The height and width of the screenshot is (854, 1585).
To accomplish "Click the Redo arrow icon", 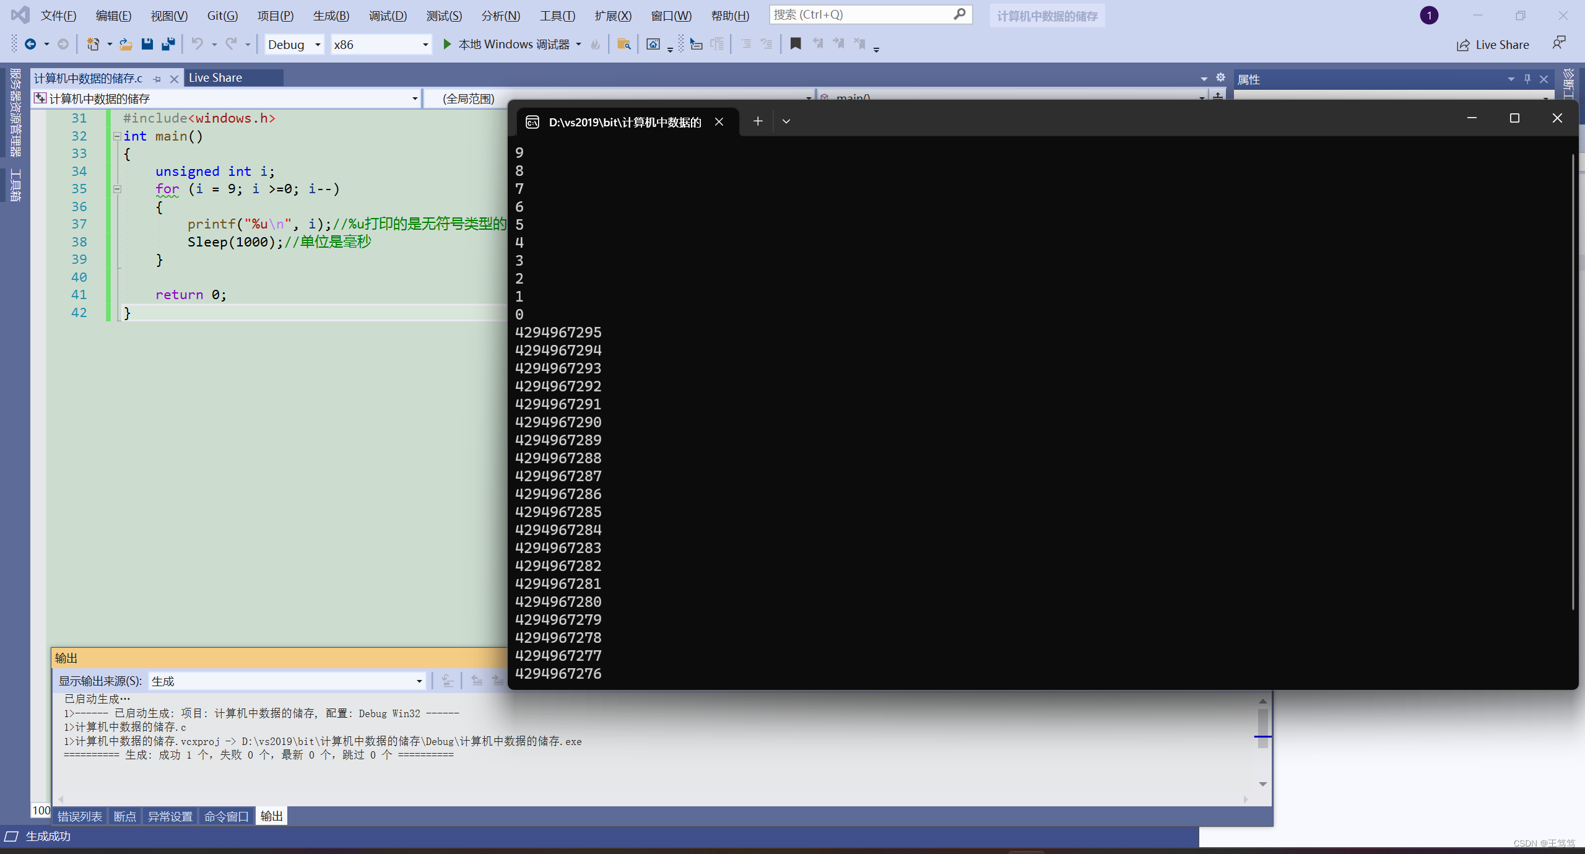I will (x=232, y=44).
